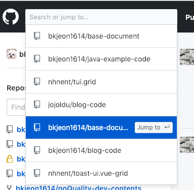Select bkjeon1614/java-example-code suggestion
194x190 pixels.
(x=101, y=59)
